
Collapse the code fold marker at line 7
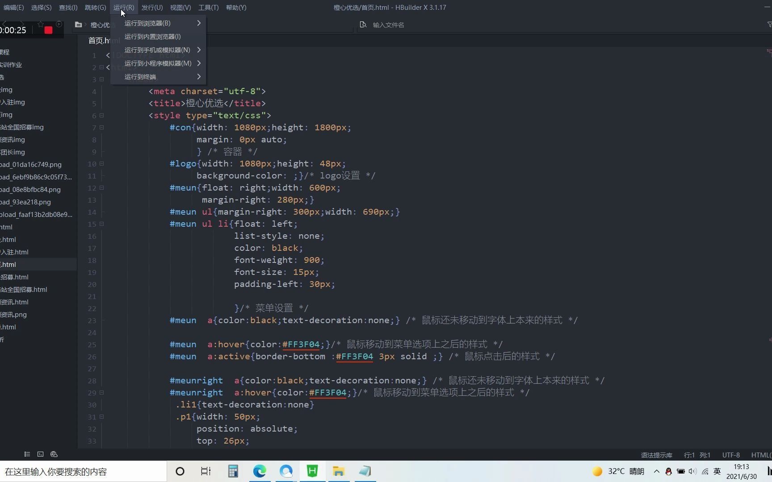(x=102, y=127)
